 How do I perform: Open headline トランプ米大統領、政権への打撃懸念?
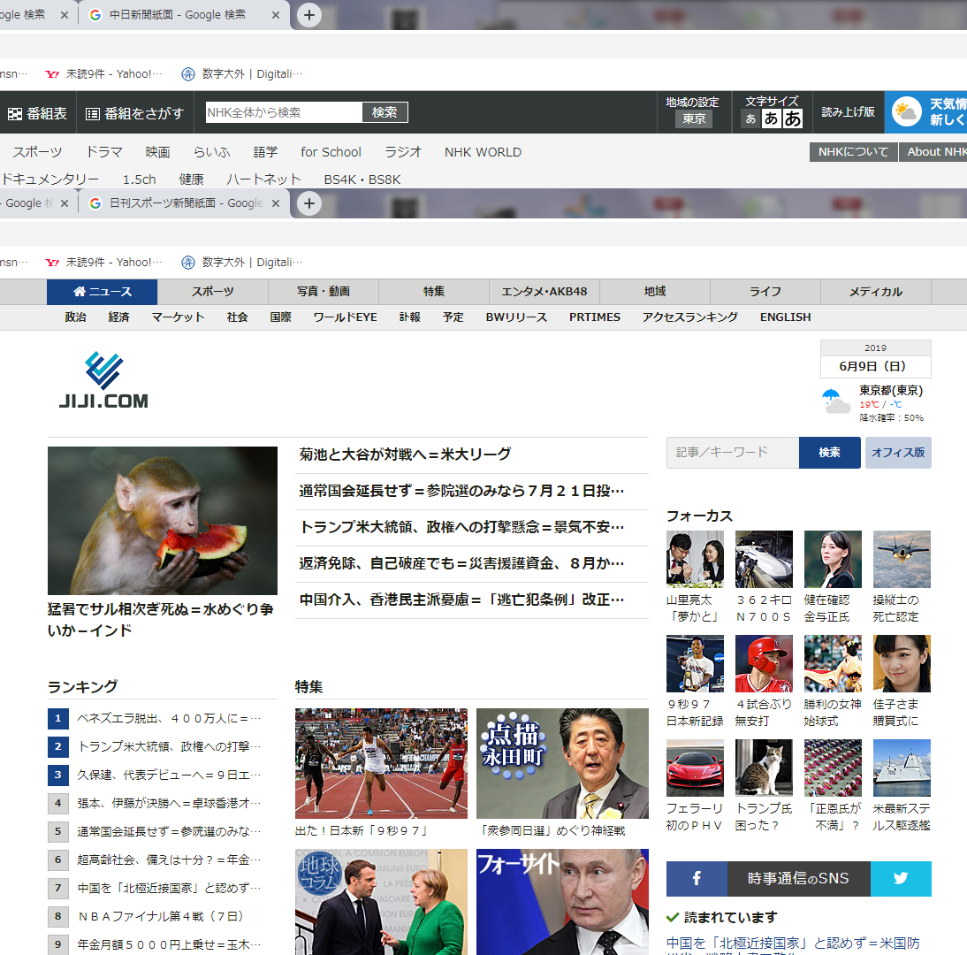[462, 527]
